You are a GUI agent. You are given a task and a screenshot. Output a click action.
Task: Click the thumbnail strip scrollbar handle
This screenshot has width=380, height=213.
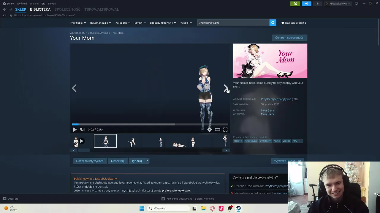click(x=83, y=150)
